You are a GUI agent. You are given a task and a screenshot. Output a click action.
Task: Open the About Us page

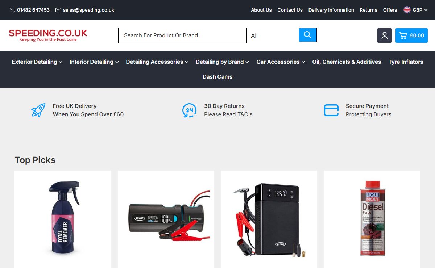click(x=261, y=10)
